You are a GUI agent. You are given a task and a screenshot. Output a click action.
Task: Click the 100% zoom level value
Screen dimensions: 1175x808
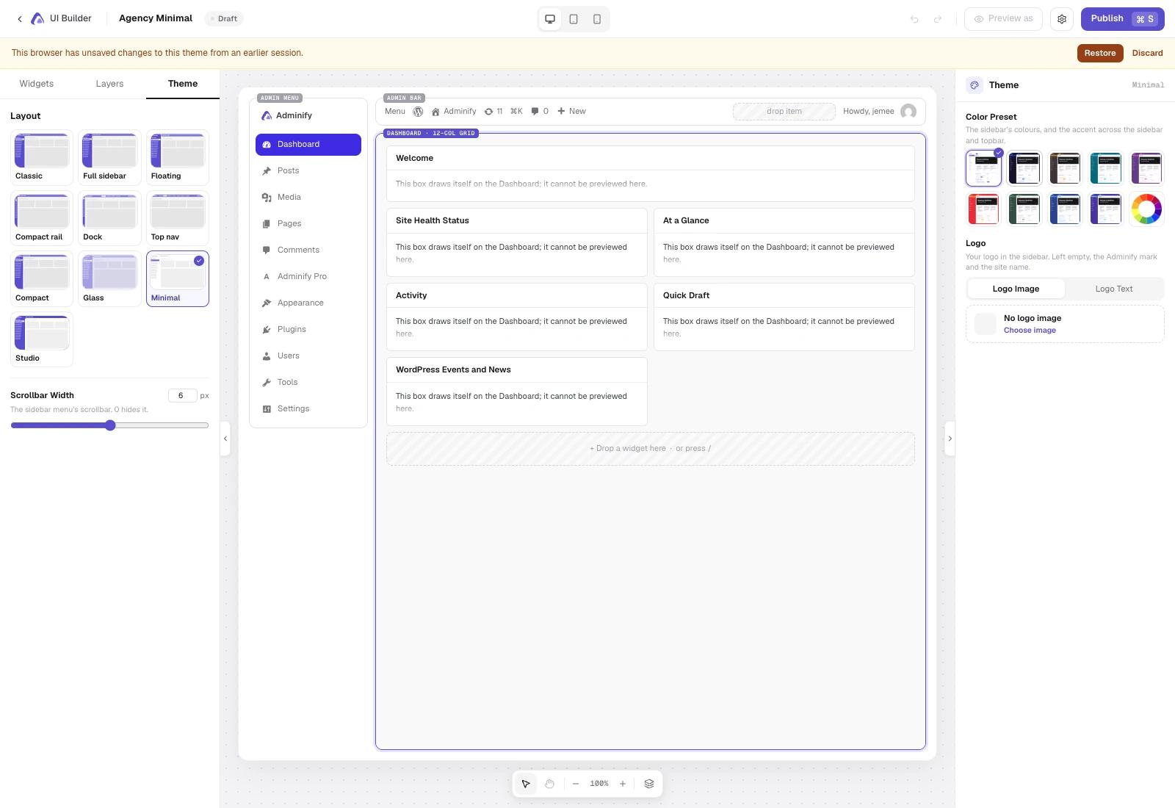pos(599,784)
